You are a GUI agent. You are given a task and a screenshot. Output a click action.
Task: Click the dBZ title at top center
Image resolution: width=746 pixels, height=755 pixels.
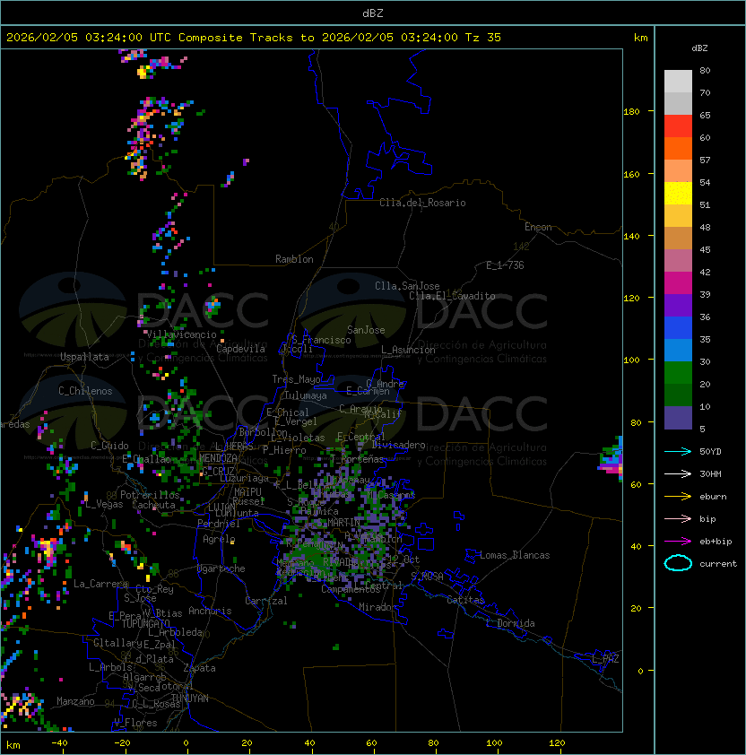(373, 13)
